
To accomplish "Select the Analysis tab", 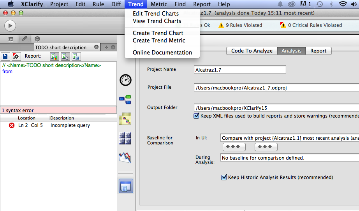I will pos(292,51).
